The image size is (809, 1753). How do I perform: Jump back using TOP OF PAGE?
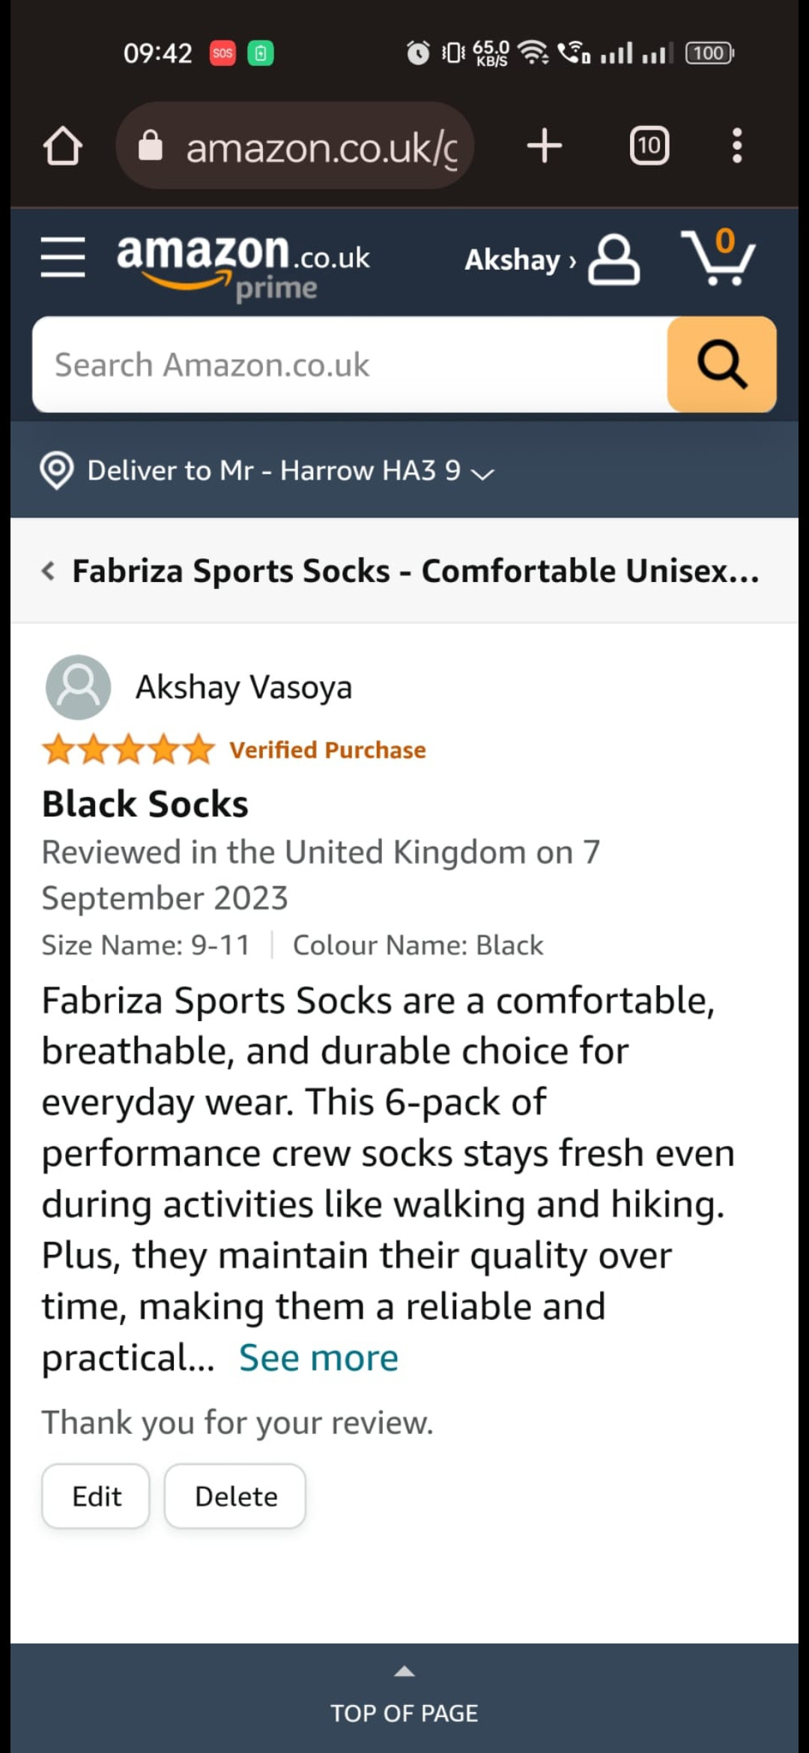coord(404,1701)
